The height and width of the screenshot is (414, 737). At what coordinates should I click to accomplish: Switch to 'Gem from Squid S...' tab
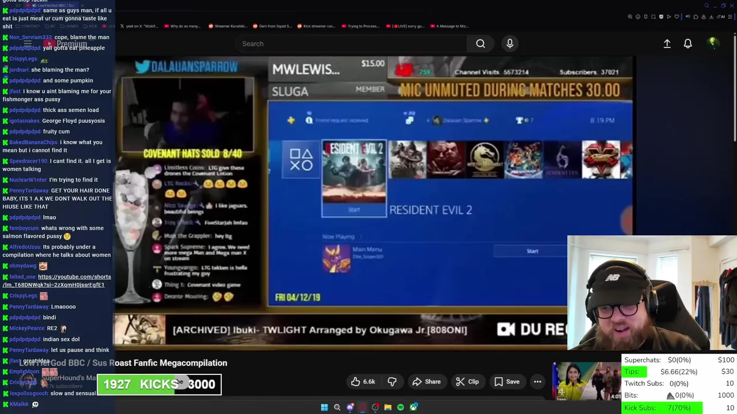tap(272, 26)
